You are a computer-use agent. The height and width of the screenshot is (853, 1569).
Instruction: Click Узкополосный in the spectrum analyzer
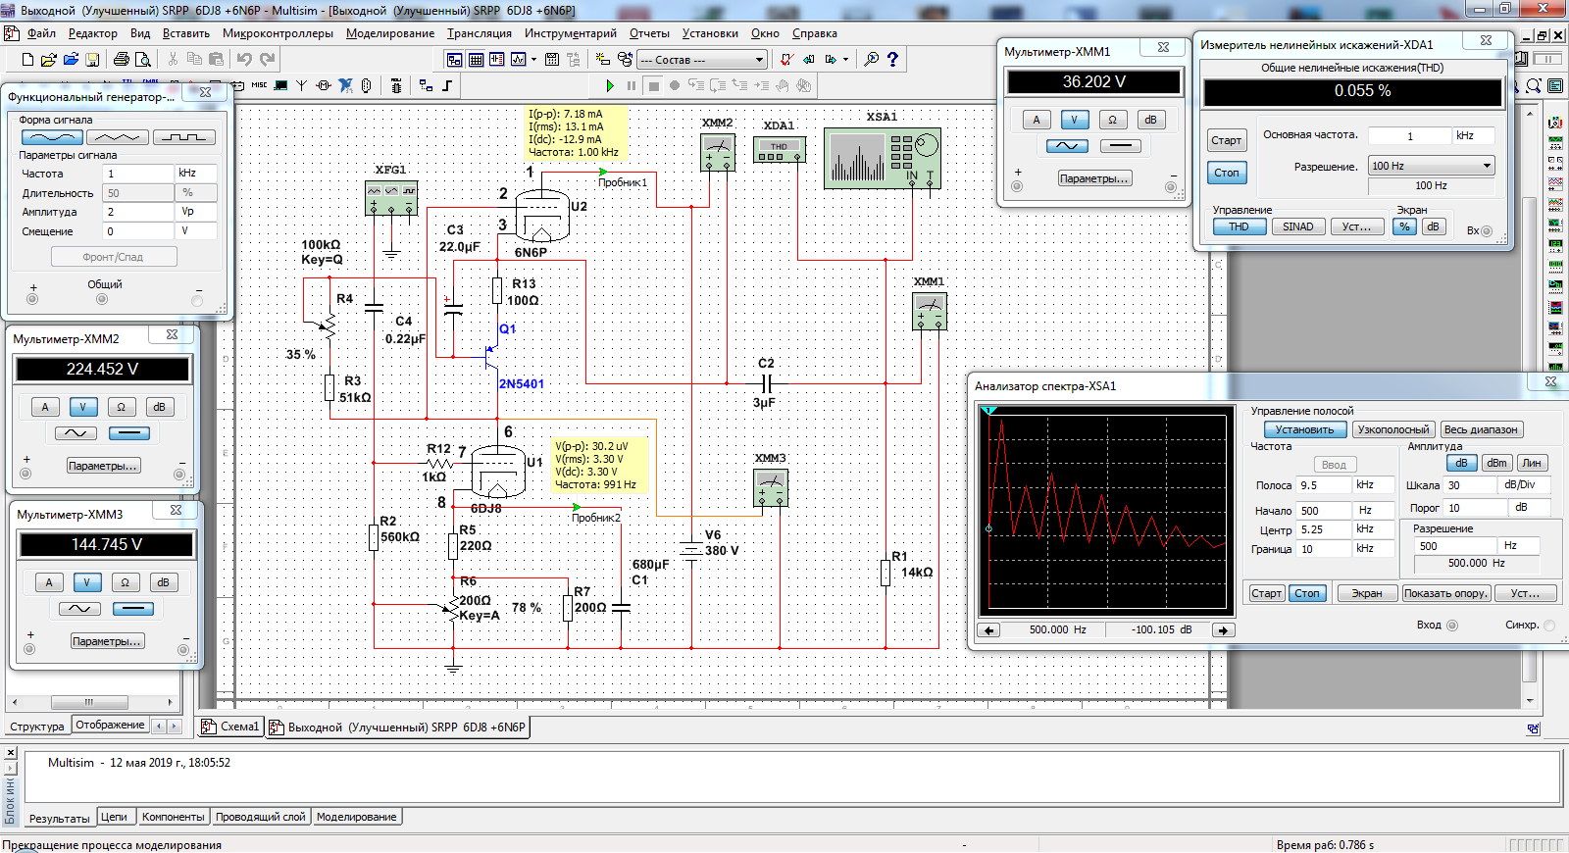pyautogui.click(x=1393, y=429)
